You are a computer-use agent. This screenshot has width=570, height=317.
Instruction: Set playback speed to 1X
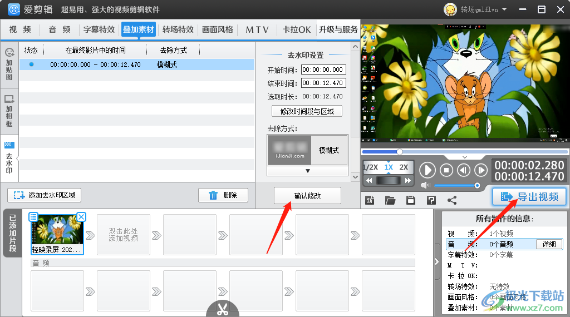click(x=389, y=167)
